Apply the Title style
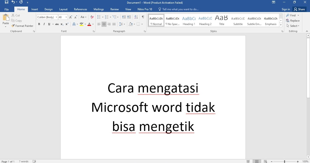 222,20
